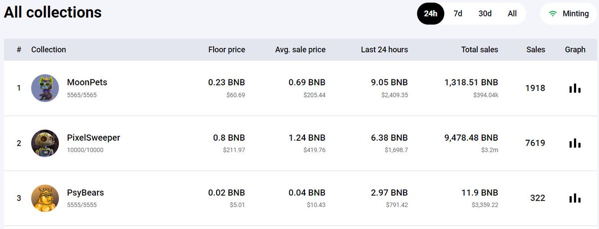This screenshot has height=229, width=599.
Task: Click the 0.04 BNB average sale price
Action: [x=307, y=192]
